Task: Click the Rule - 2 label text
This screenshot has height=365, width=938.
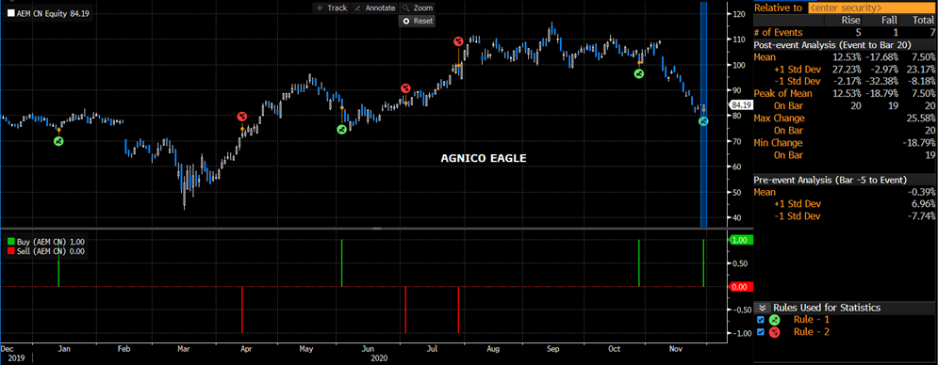Action: [812, 331]
